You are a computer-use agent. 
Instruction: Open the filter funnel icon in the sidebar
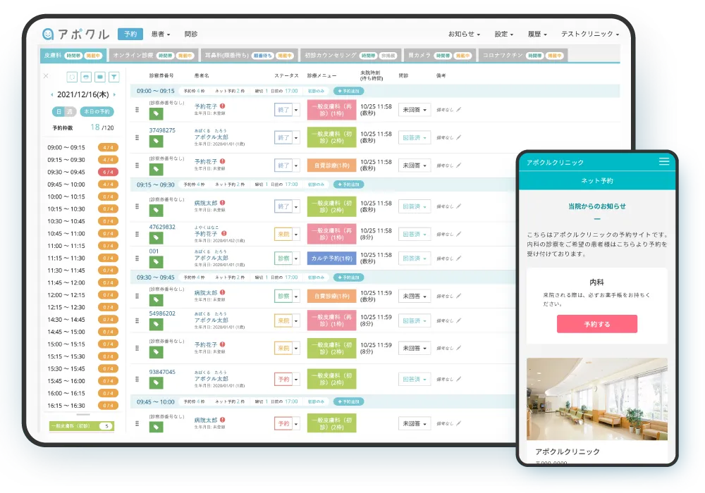point(114,77)
